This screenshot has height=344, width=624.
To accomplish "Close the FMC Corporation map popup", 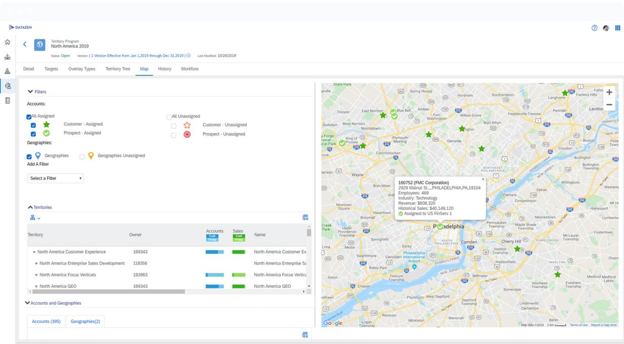I will (483, 179).
